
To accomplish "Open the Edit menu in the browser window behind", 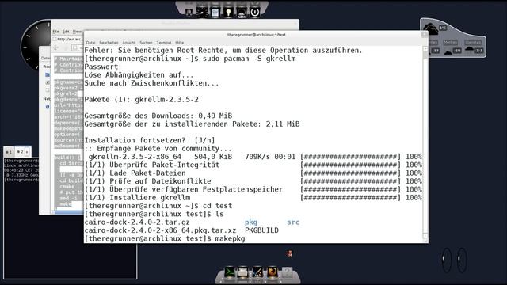I will [66, 32].
